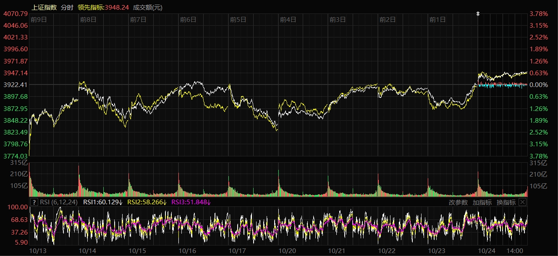This screenshot has height=256, width=558.
Task: Click the 10/20 date on the time axis
Action: click(x=288, y=251)
